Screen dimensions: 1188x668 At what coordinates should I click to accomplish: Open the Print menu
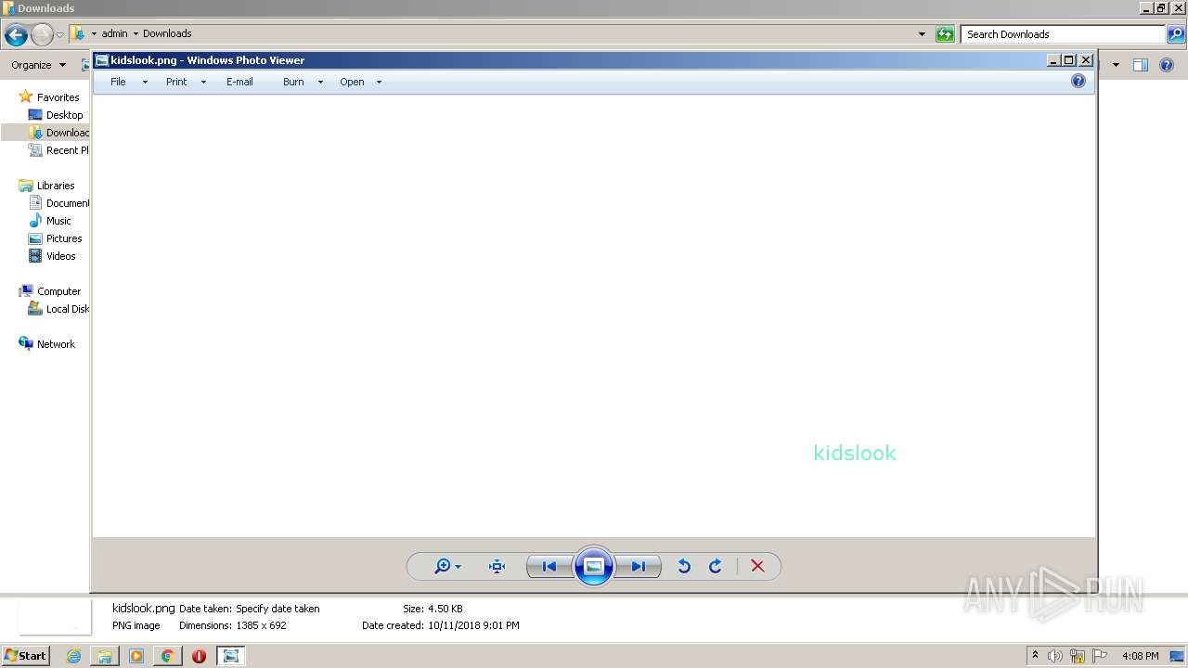[176, 82]
